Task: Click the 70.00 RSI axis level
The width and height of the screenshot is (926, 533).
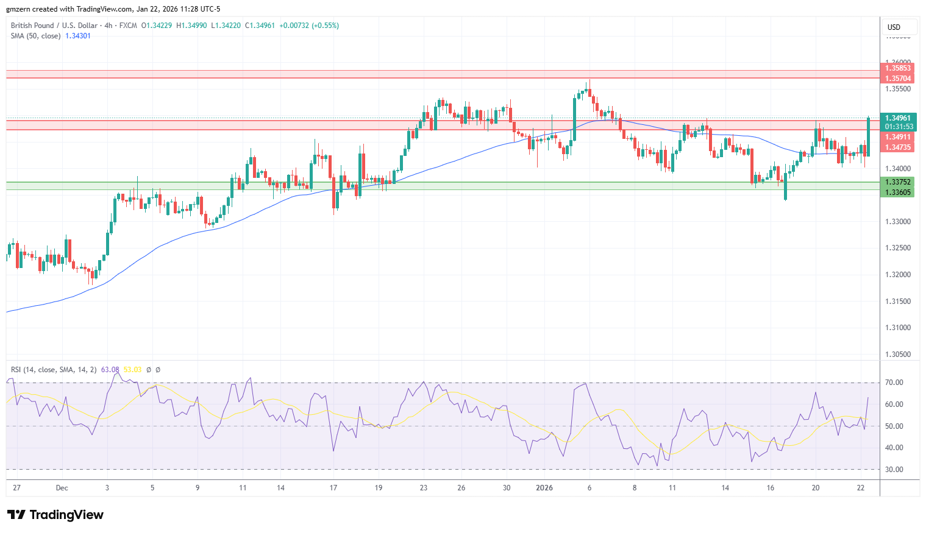Action: [x=894, y=383]
